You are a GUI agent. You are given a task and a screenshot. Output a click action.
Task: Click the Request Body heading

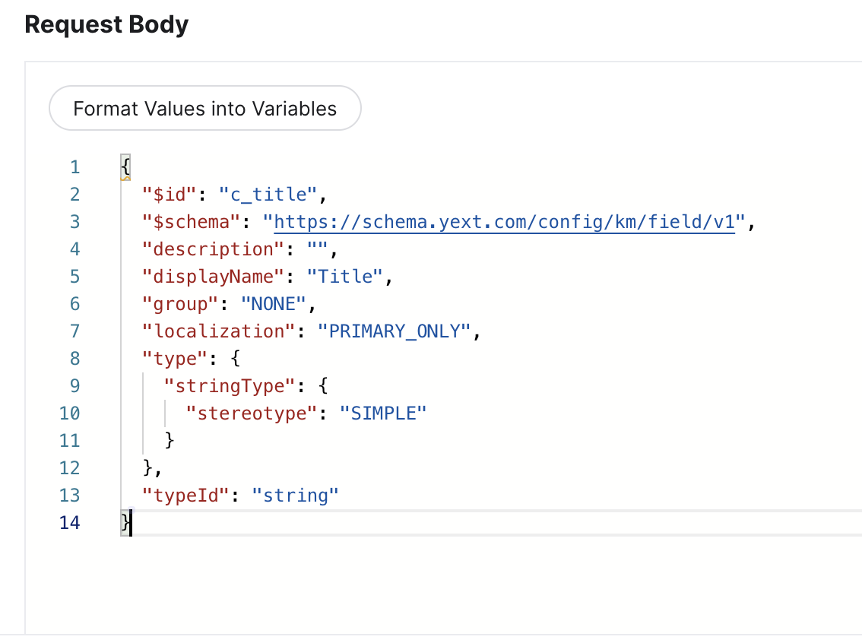tap(106, 24)
